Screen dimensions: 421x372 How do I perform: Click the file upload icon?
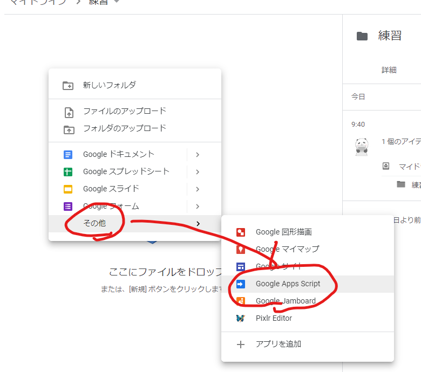[68, 112]
